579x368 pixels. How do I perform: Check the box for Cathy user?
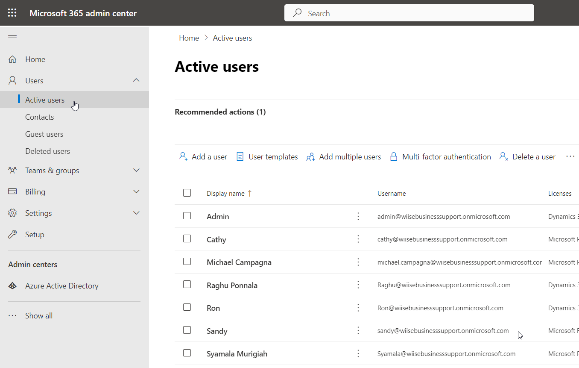point(187,238)
